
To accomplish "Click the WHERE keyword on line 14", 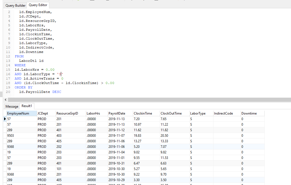I will click(x=20, y=65).
